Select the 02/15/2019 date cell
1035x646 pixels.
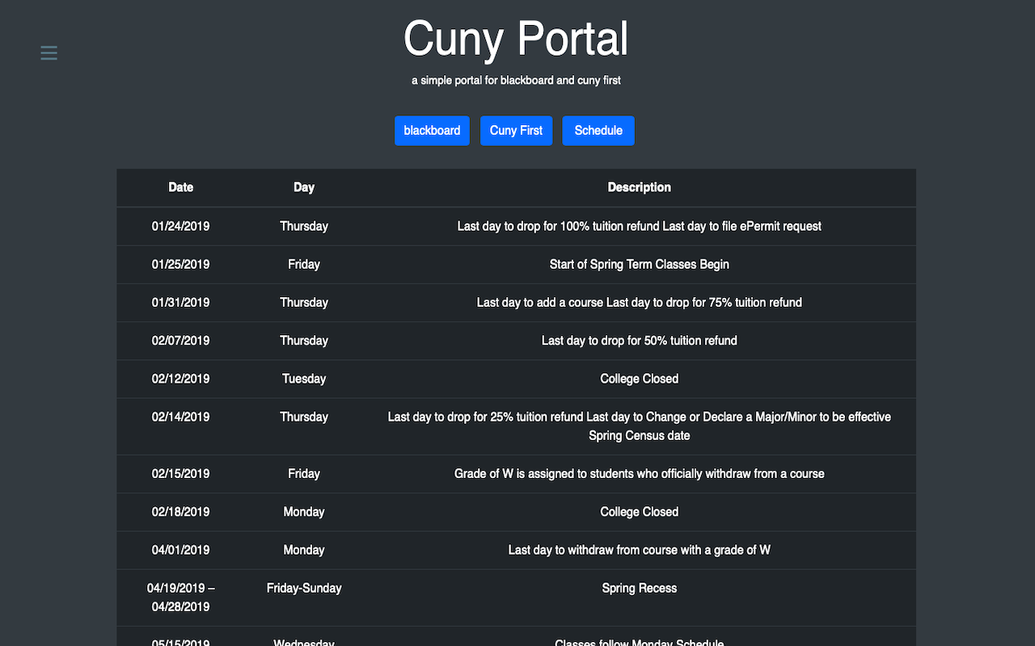tap(181, 474)
